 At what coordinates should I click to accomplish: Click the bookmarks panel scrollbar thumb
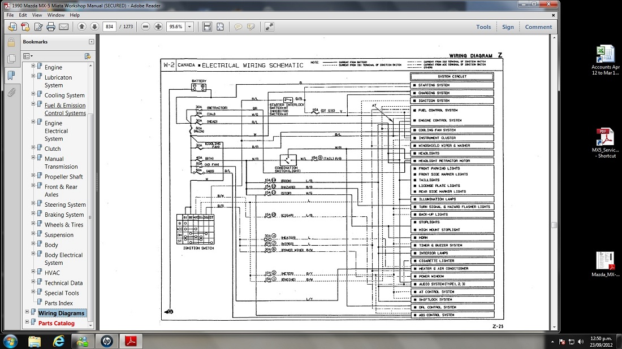click(90, 217)
